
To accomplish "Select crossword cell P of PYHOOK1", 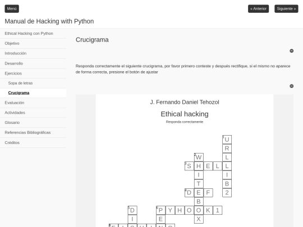I will 161,210.
